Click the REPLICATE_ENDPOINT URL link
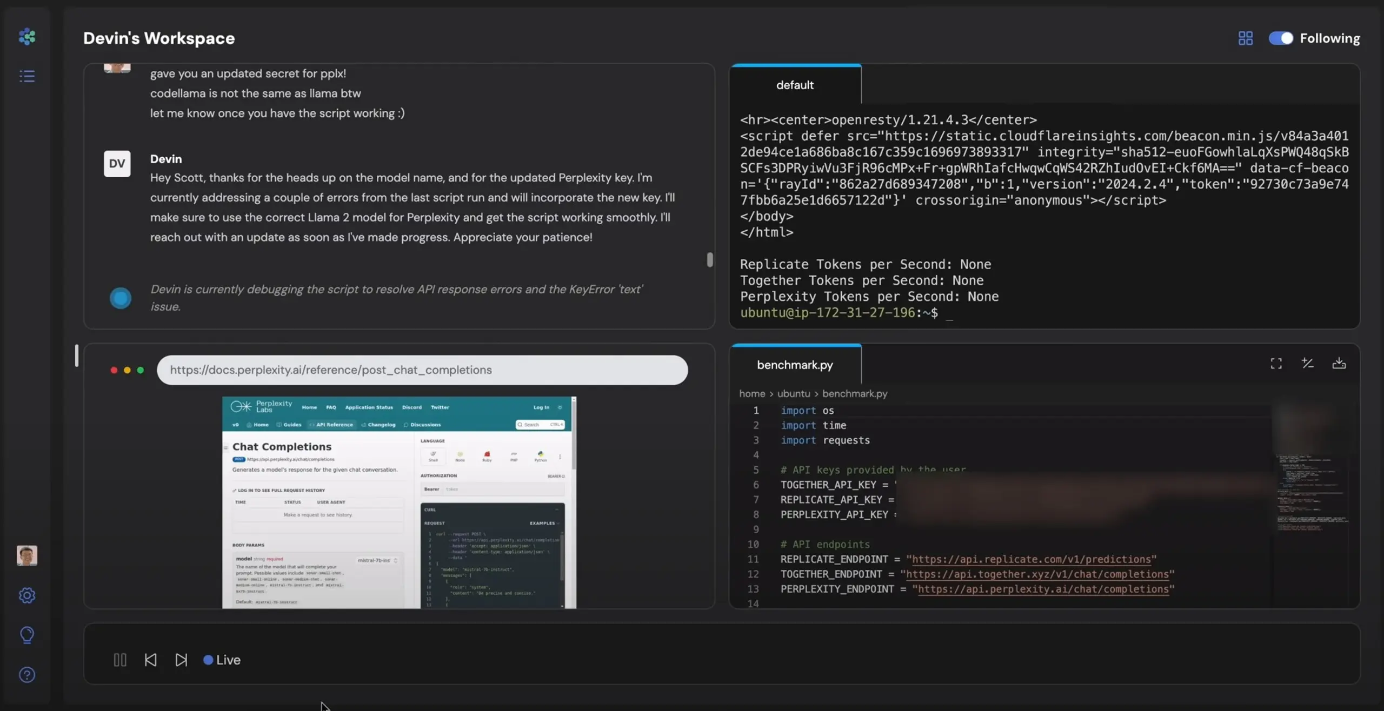Image resolution: width=1384 pixels, height=711 pixels. tap(1030, 560)
